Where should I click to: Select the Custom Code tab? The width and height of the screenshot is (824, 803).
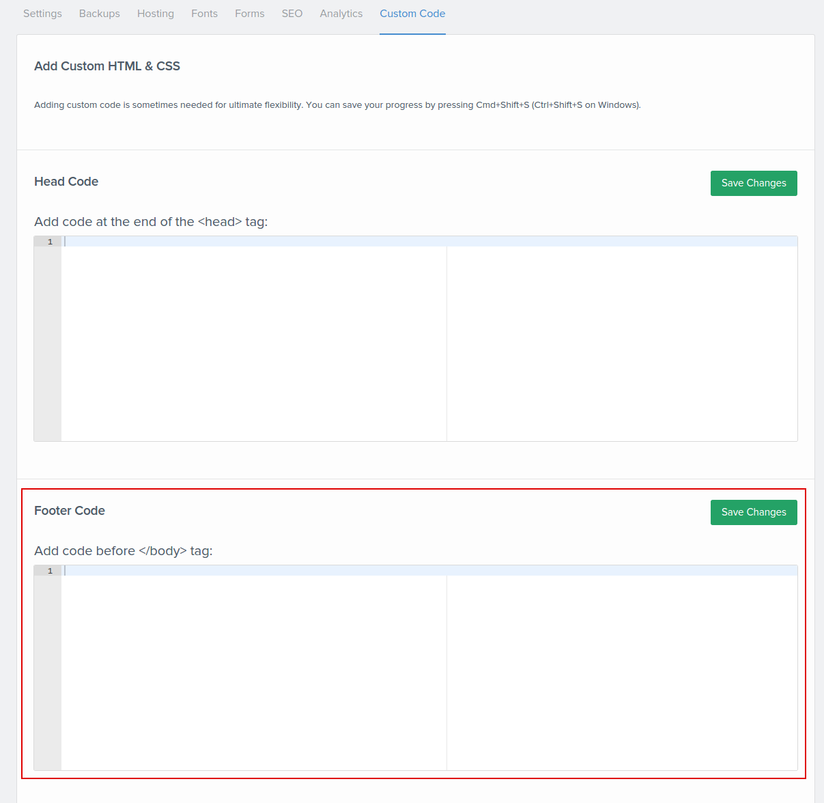pos(412,14)
